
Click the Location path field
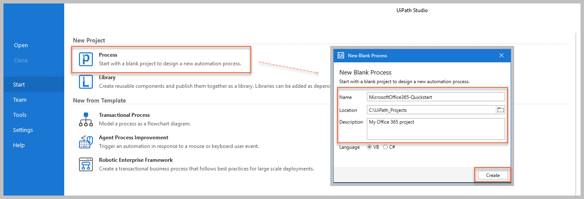tap(431, 110)
